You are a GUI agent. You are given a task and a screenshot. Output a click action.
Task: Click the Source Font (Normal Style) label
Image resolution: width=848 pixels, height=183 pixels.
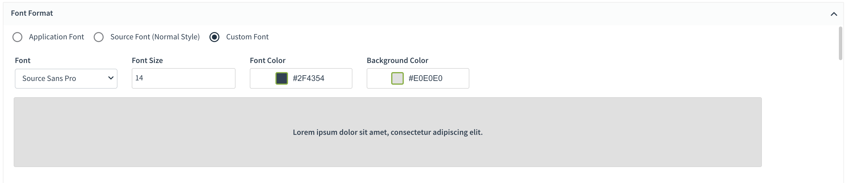[x=155, y=37]
